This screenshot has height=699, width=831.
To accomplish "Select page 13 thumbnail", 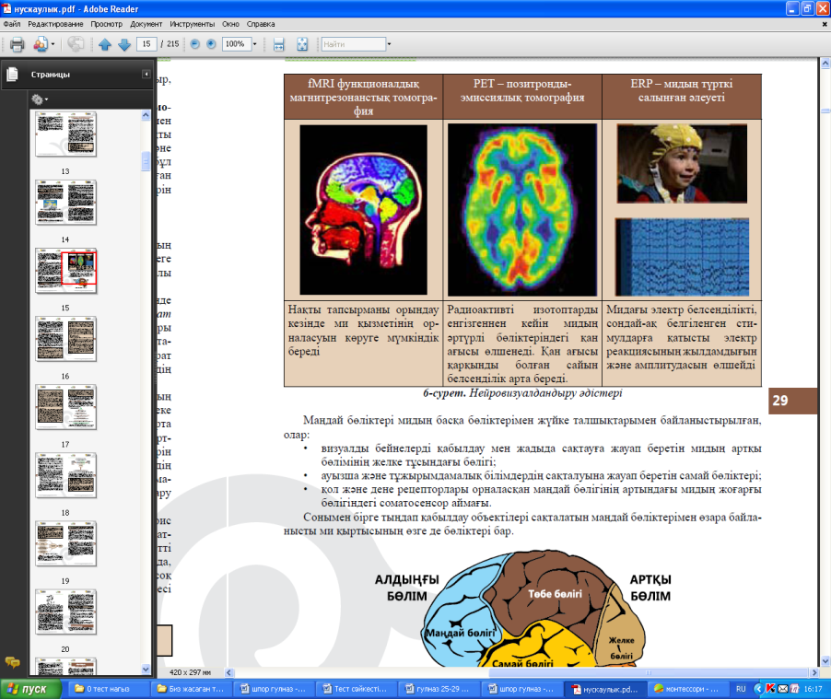I will point(65,134).
